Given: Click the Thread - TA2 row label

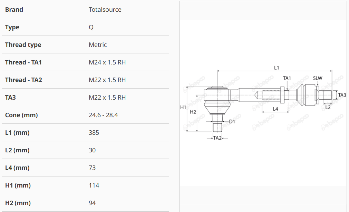Looking at the screenshot, I should click(x=23, y=80).
